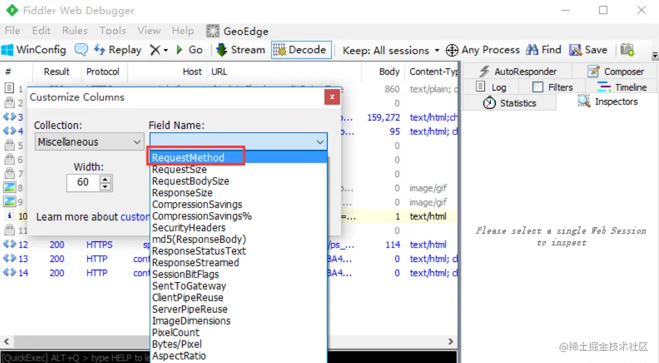Select RequestSize in the field list

(x=238, y=169)
